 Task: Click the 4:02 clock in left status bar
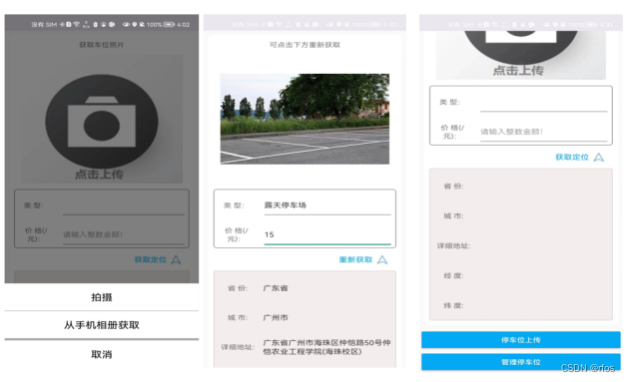[184, 25]
